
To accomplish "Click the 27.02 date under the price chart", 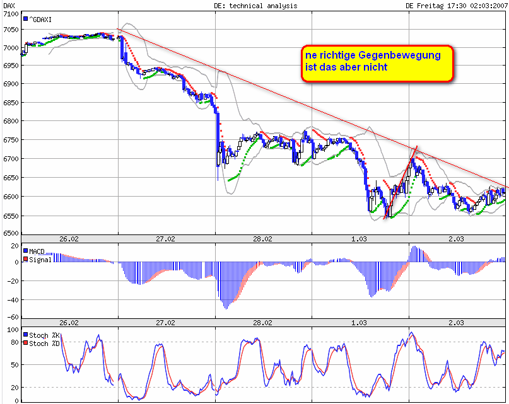I will (x=165, y=239).
